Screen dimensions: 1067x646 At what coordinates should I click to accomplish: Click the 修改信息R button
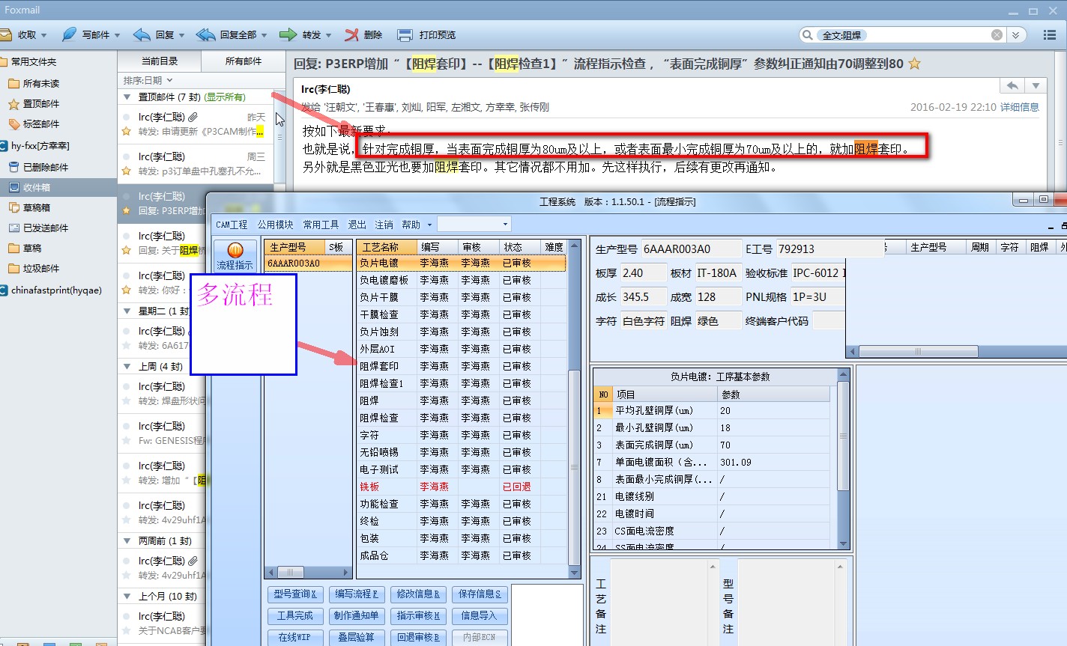coord(418,594)
